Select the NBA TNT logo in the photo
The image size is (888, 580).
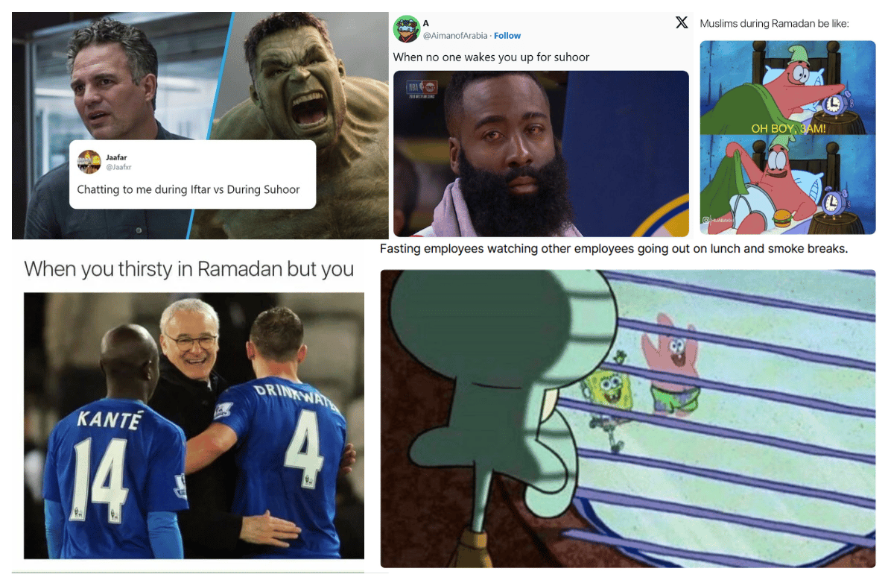coord(422,89)
